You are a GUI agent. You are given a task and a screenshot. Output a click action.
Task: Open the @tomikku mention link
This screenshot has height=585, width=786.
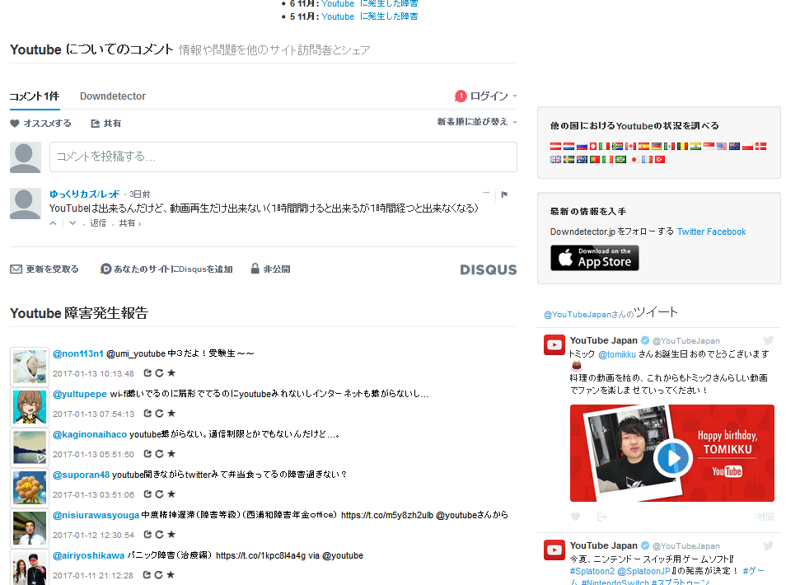point(617,354)
